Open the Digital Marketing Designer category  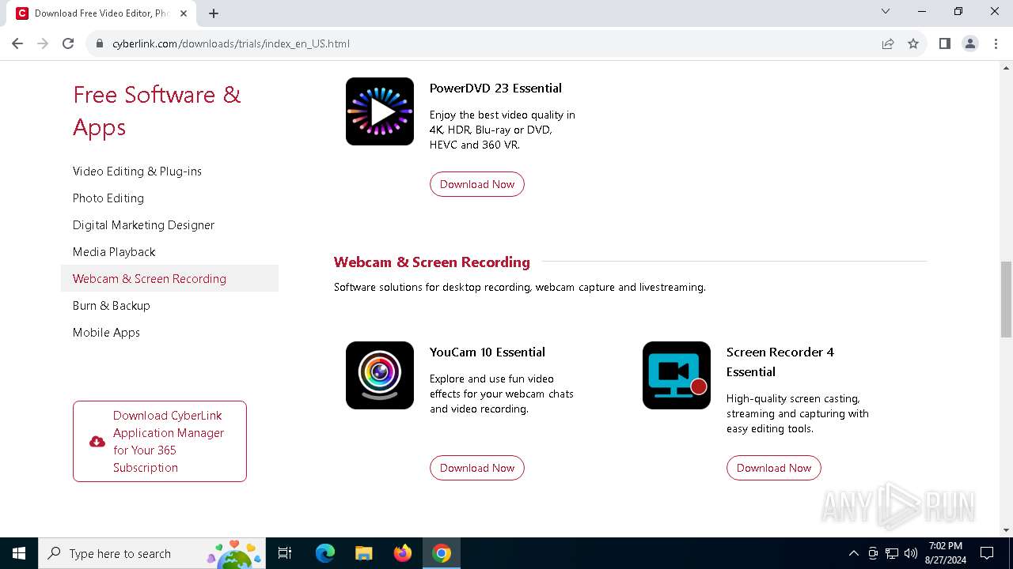143,225
